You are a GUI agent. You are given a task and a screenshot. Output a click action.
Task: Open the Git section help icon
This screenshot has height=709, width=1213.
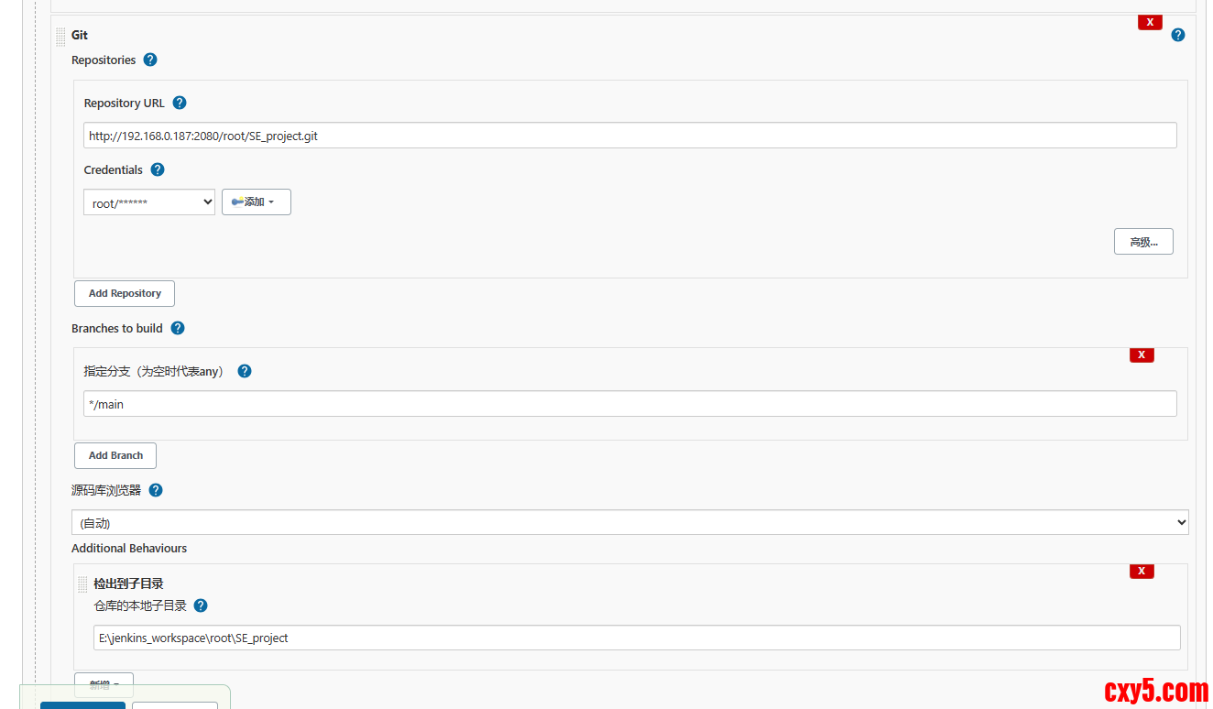click(x=1178, y=35)
